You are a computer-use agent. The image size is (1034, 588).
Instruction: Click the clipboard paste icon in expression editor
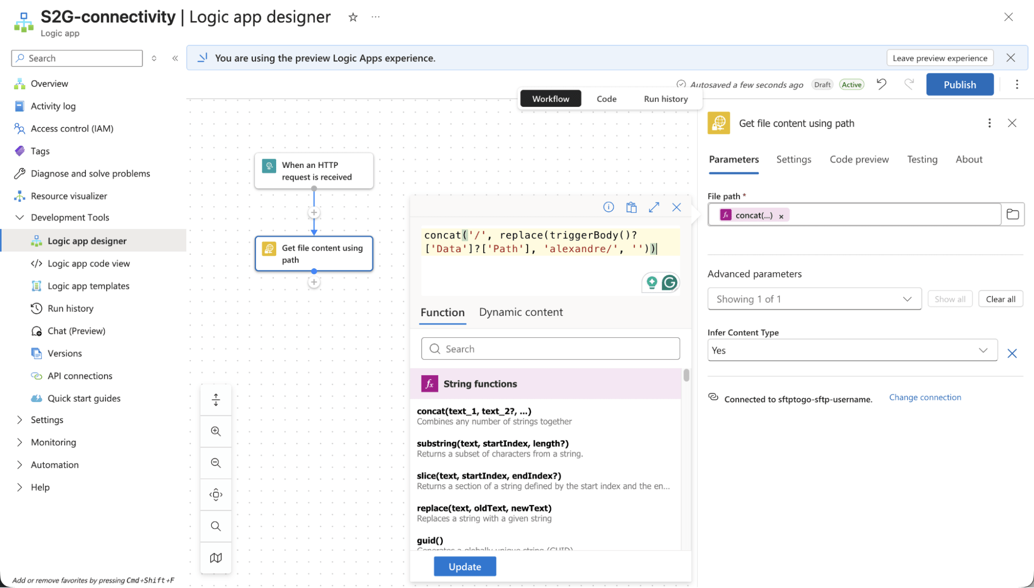pyautogui.click(x=631, y=207)
